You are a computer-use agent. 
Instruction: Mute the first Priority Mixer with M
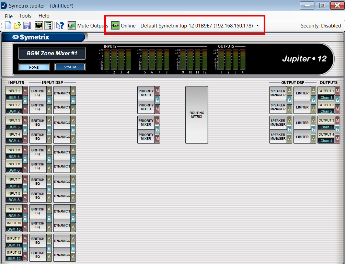coord(157,91)
